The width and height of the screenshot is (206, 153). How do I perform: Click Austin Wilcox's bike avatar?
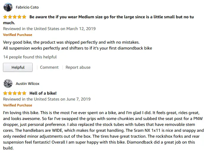coord(8,83)
